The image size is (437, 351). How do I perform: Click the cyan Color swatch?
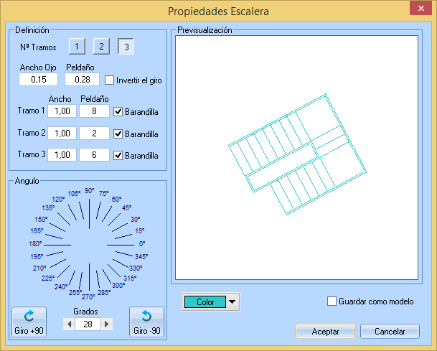click(x=205, y=302)
